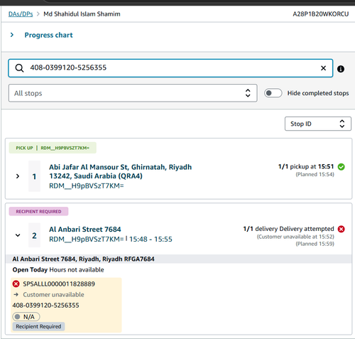Click Customer unavailable at 15:52 note
This screenshot has height=339, width=355.
pos(295,237)
